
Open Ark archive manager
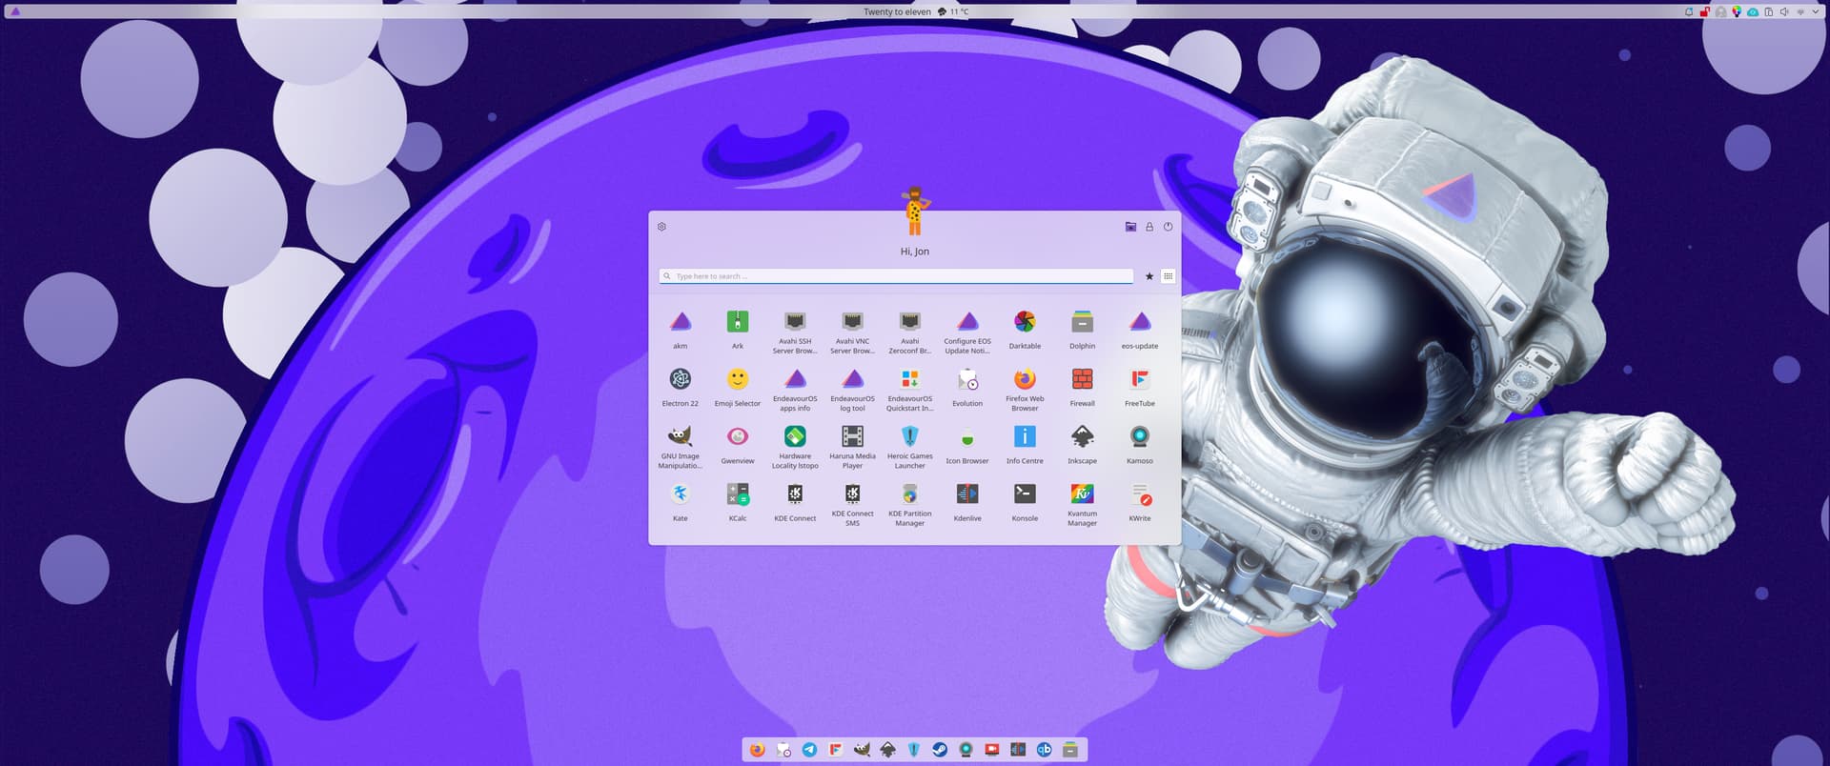[738, 329]
